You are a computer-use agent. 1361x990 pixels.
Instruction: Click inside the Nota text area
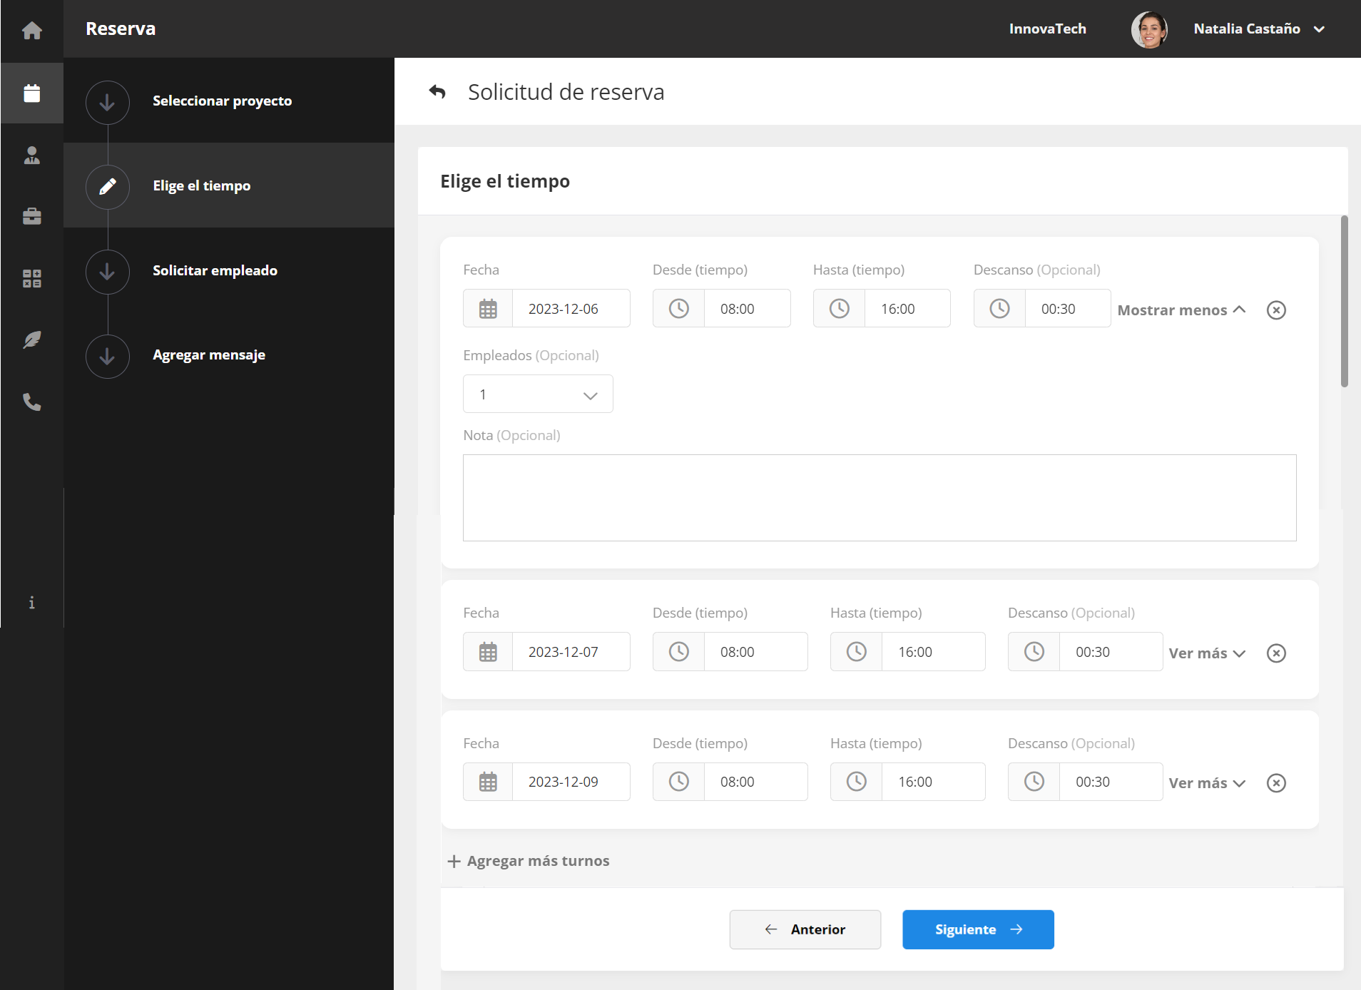(x=879, y=498)
